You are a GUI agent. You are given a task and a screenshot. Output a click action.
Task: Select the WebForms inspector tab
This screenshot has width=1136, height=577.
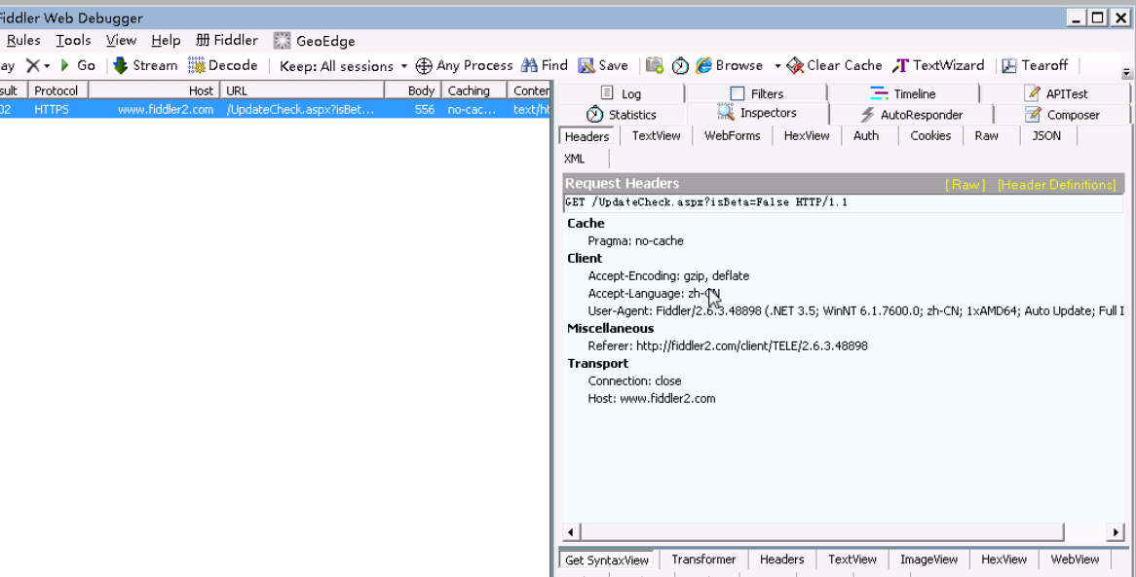pos(733,135)
